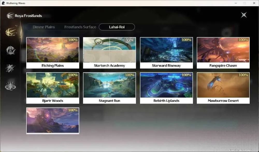This screenshot has height=152, width=259.
Task: Minimize the Wuthering Waves window
Action: click(x=236, y=3)
